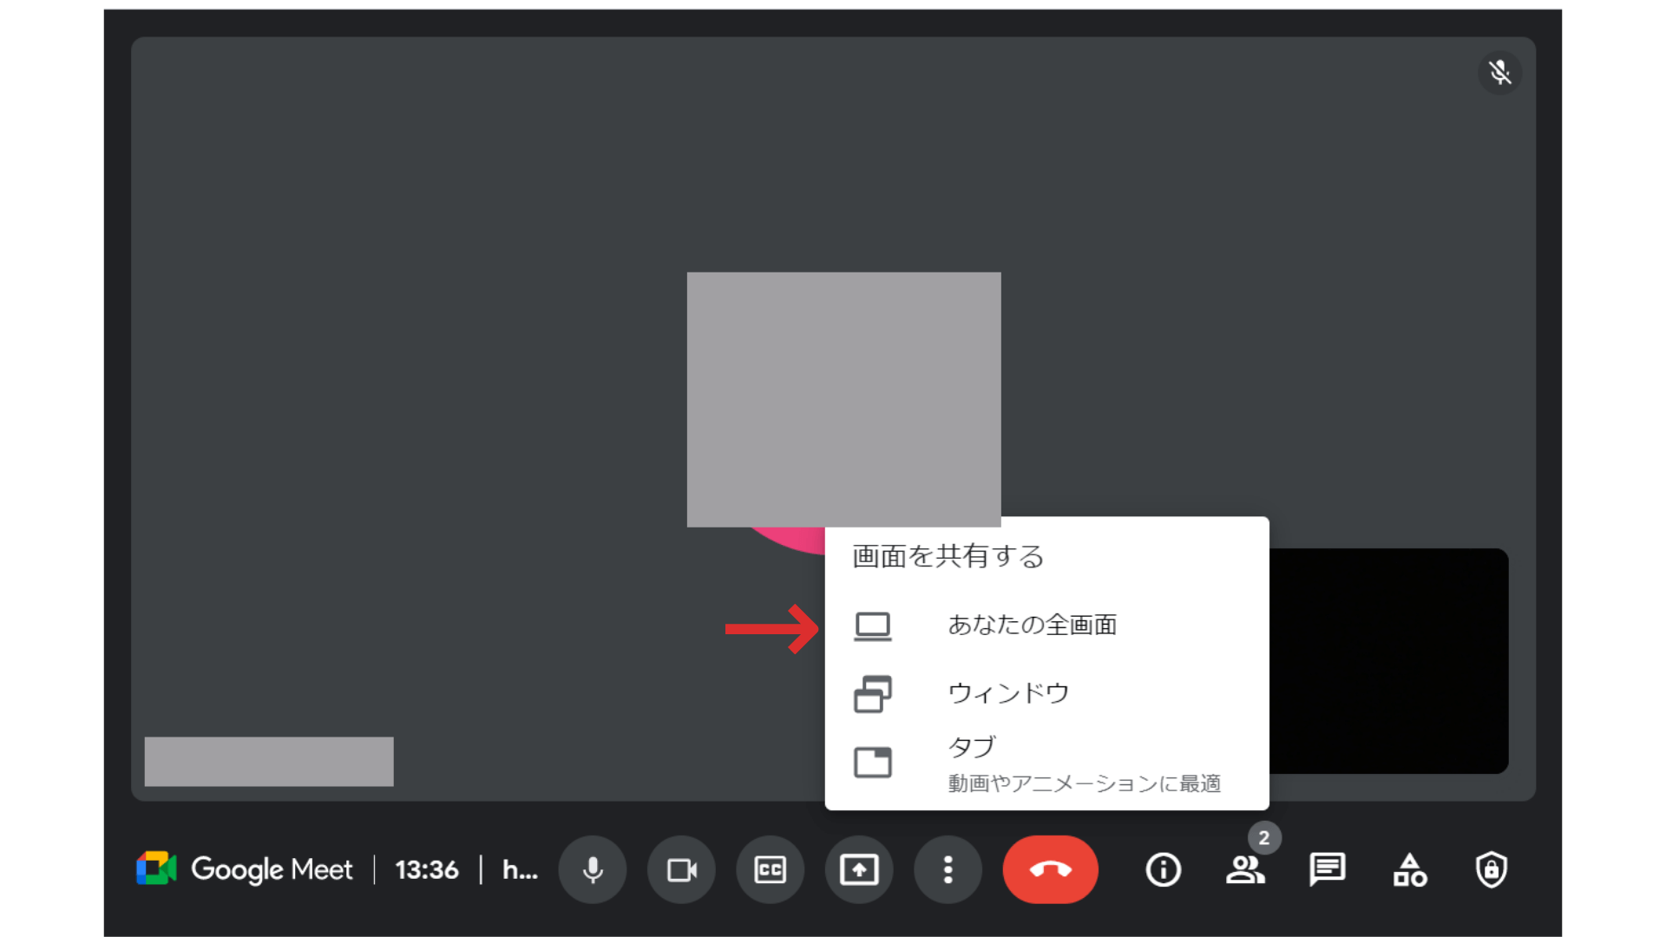
Task: Show the participants list icon
Action: coord(1246,870)
